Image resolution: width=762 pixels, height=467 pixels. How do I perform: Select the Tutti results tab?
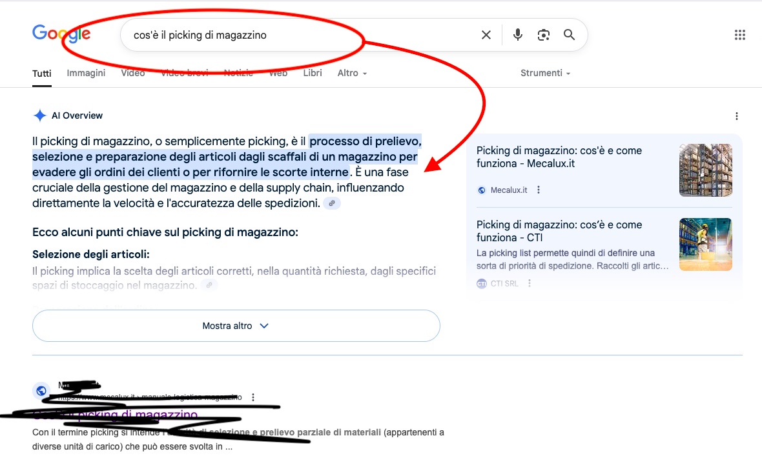[x=42, y=74]
